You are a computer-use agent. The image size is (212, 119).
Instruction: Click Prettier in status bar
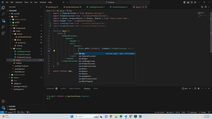(202, 112)
